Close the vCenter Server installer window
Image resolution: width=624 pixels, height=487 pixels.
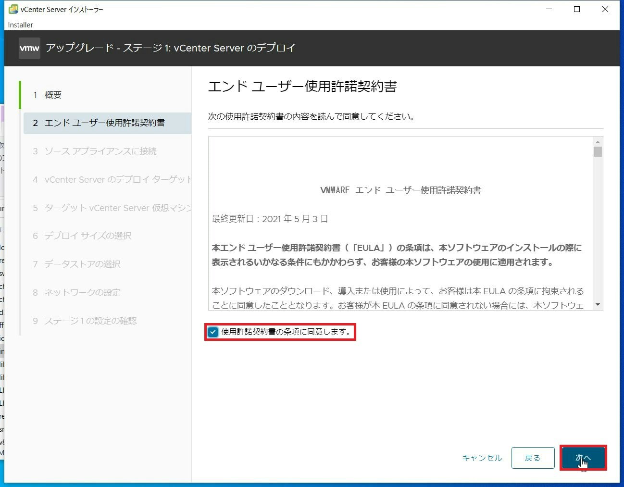click(x=605, y=9)
